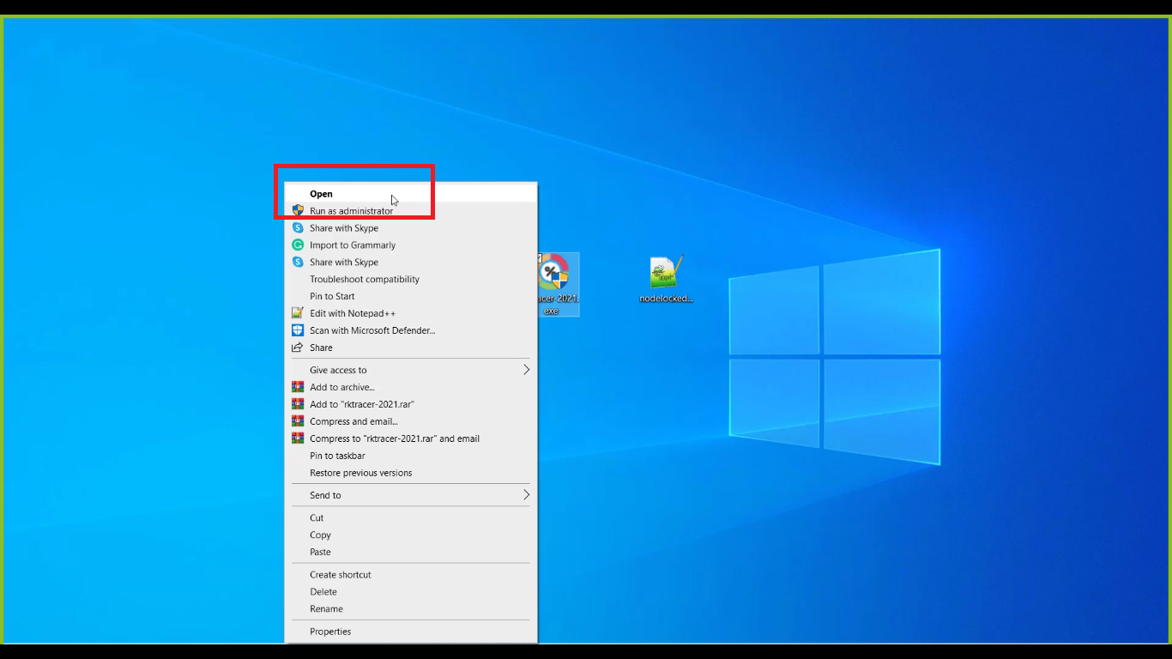This screenshot has height=659, width=1172.
Task: Select Troubleshoot compatibility in the context menu
Action: coord(411,280)
